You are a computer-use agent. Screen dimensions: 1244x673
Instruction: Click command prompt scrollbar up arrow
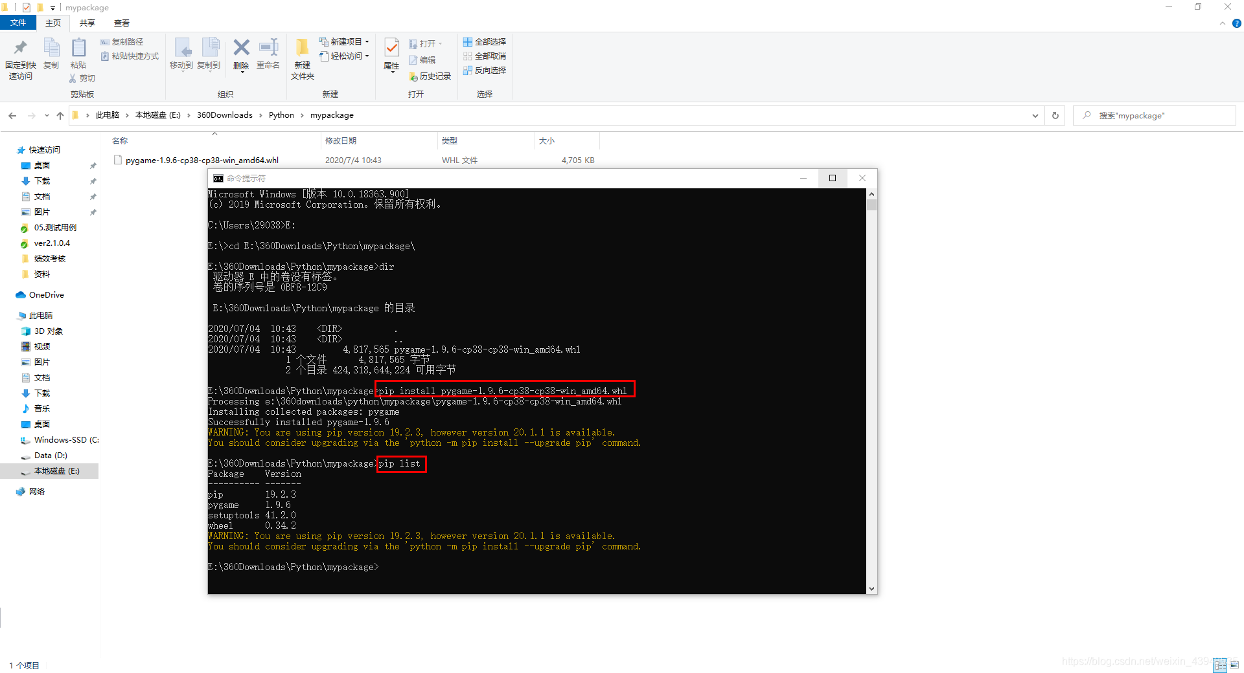(872, 194)
